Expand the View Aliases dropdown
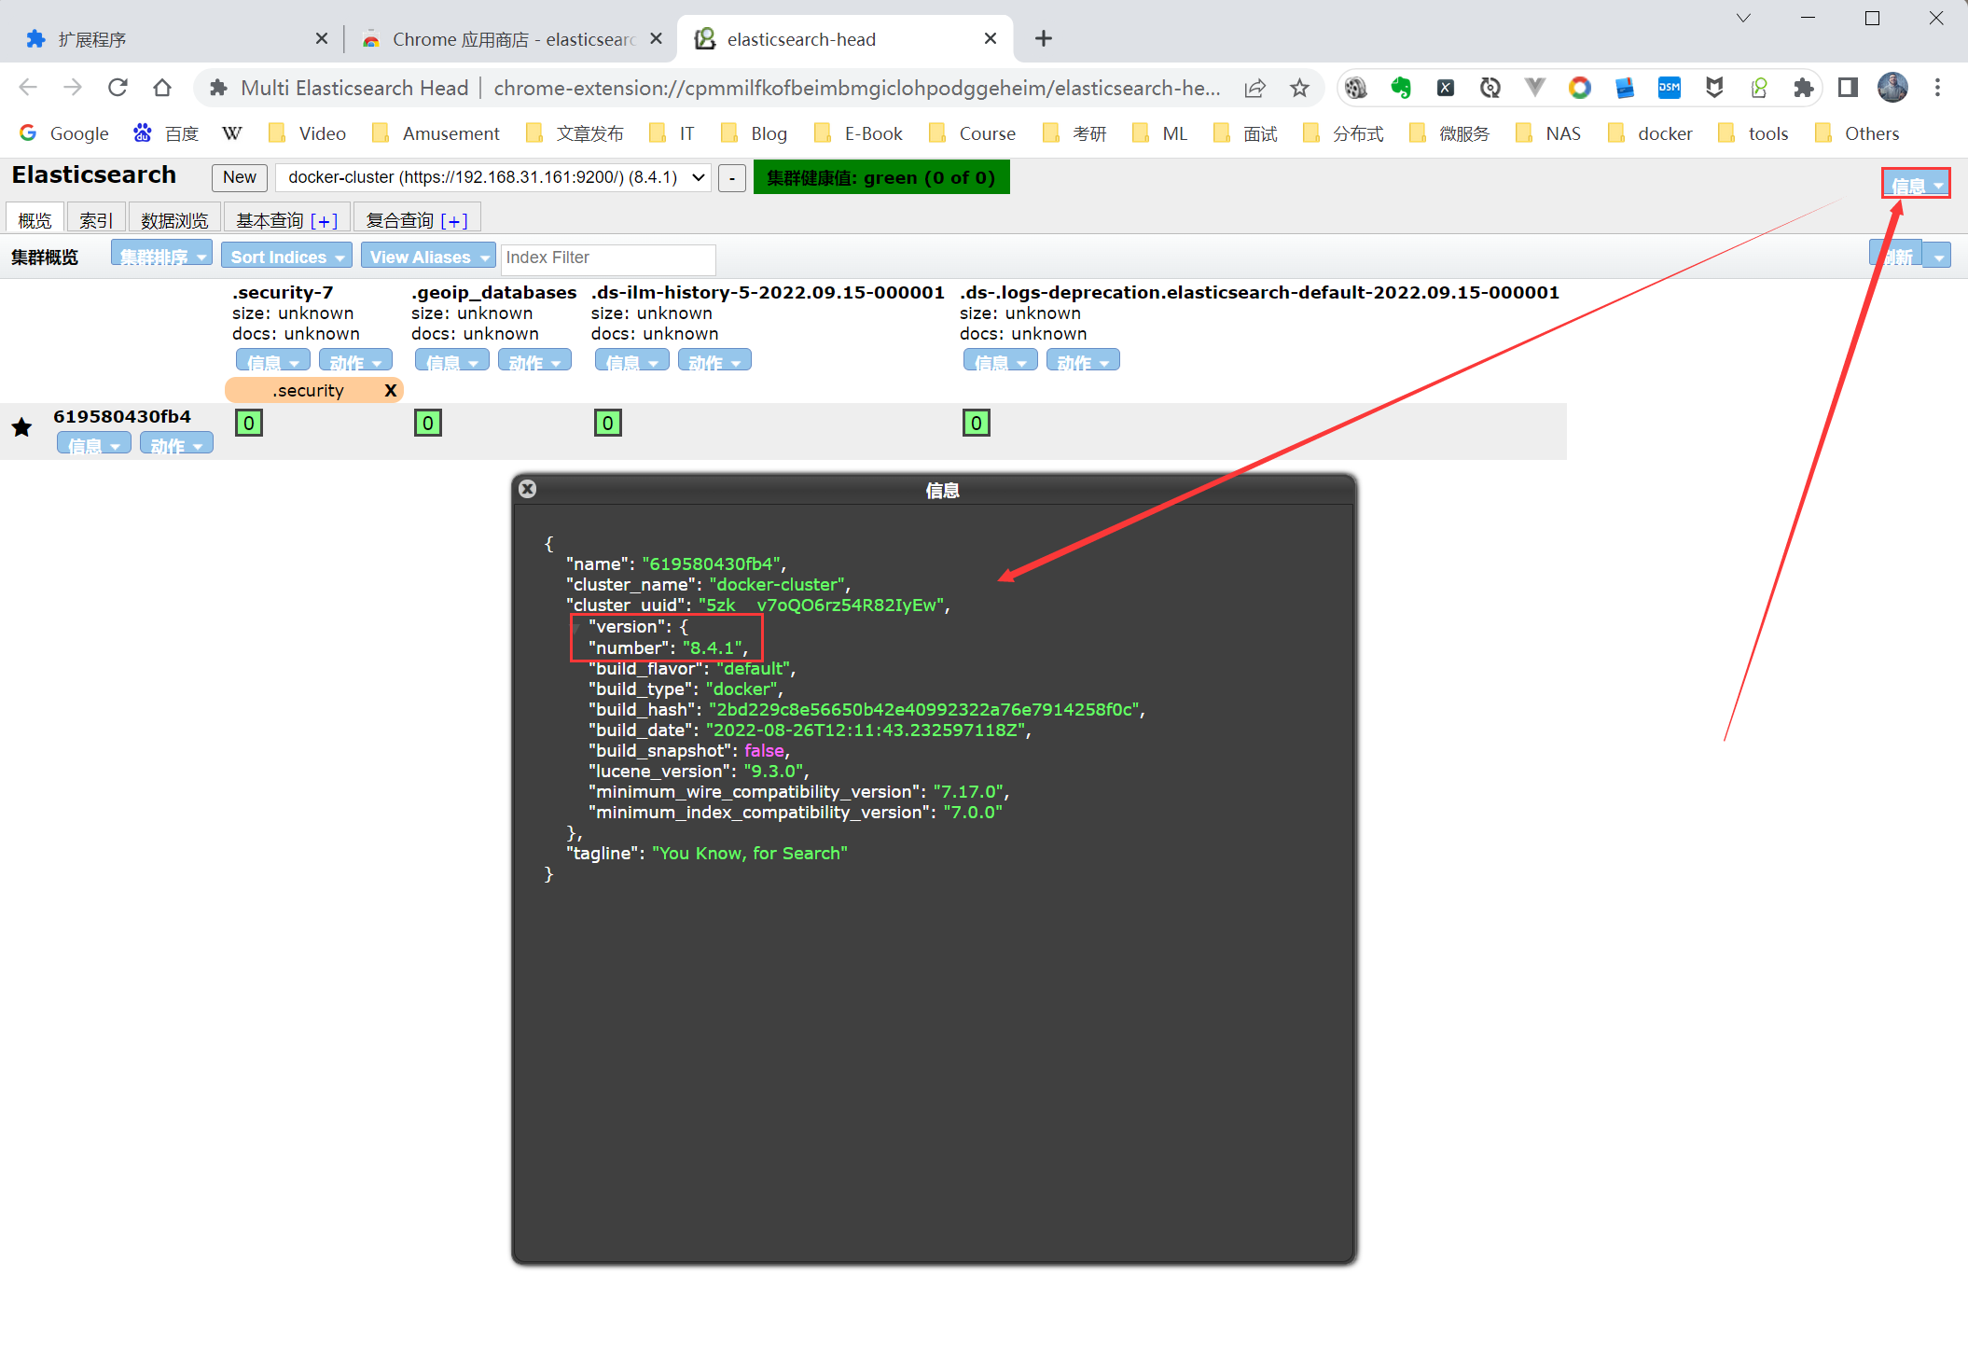 tap(428, 257)
